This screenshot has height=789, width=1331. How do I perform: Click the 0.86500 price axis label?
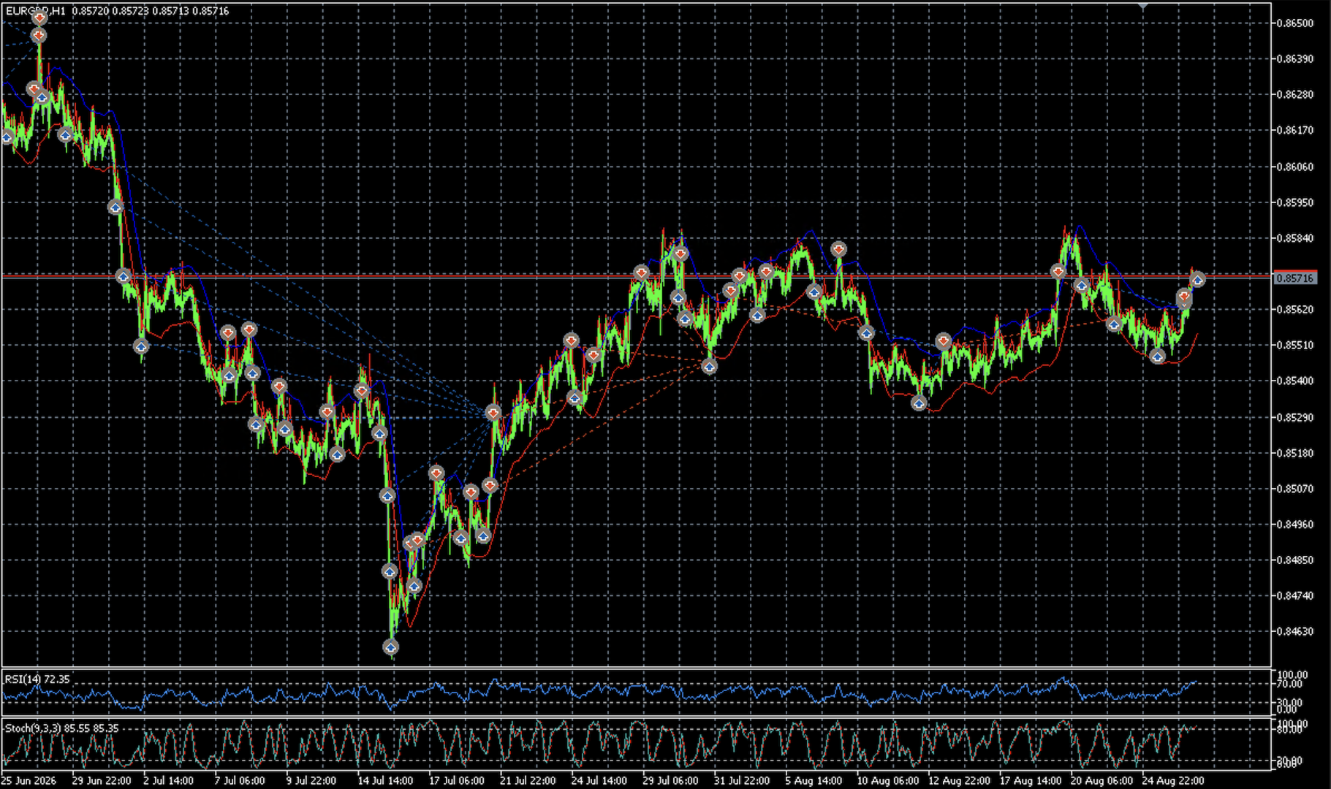(1294, 23)
